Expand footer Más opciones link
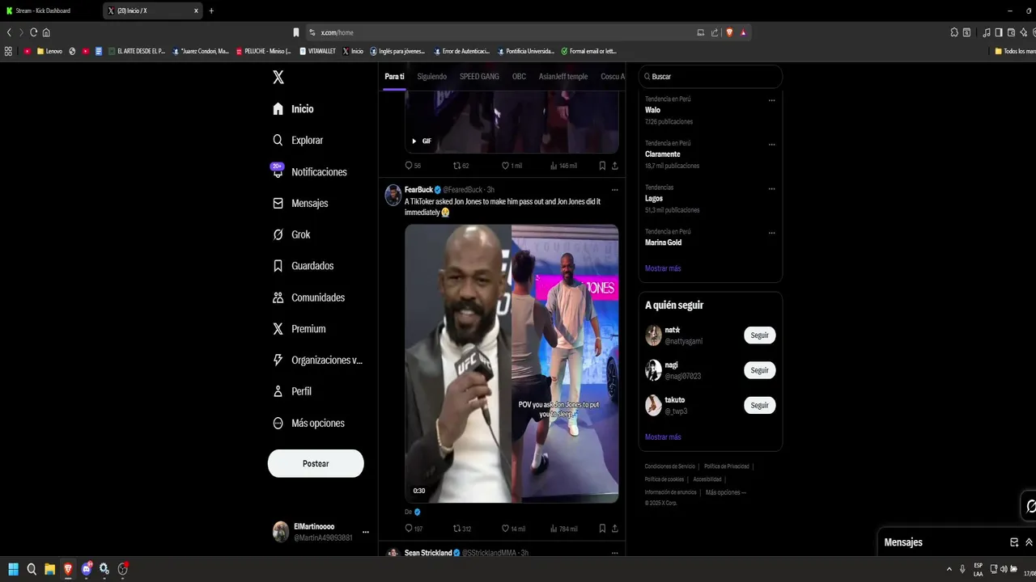The height and width of the screenshot is (582, 1036). [x=725, y=492]
